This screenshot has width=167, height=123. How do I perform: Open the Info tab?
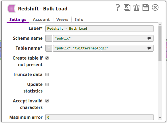click(x=79, y=19)
